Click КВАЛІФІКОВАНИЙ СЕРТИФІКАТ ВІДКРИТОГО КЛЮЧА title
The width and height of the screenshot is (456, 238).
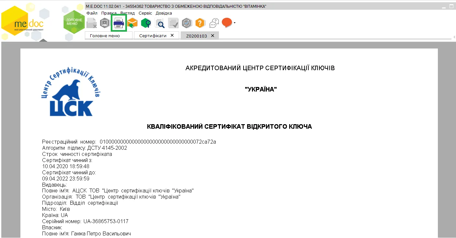tap(229, 127)
